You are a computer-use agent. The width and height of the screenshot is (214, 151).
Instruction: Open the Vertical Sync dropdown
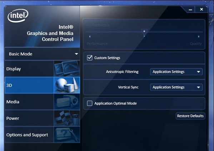[x=176, y=87]
